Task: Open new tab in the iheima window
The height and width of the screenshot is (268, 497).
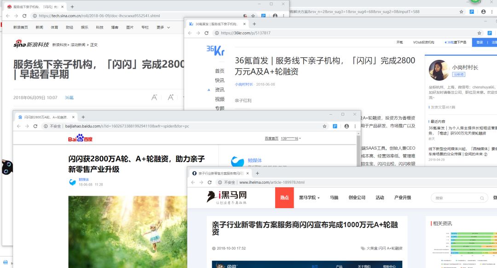Action: pos(257,173)
